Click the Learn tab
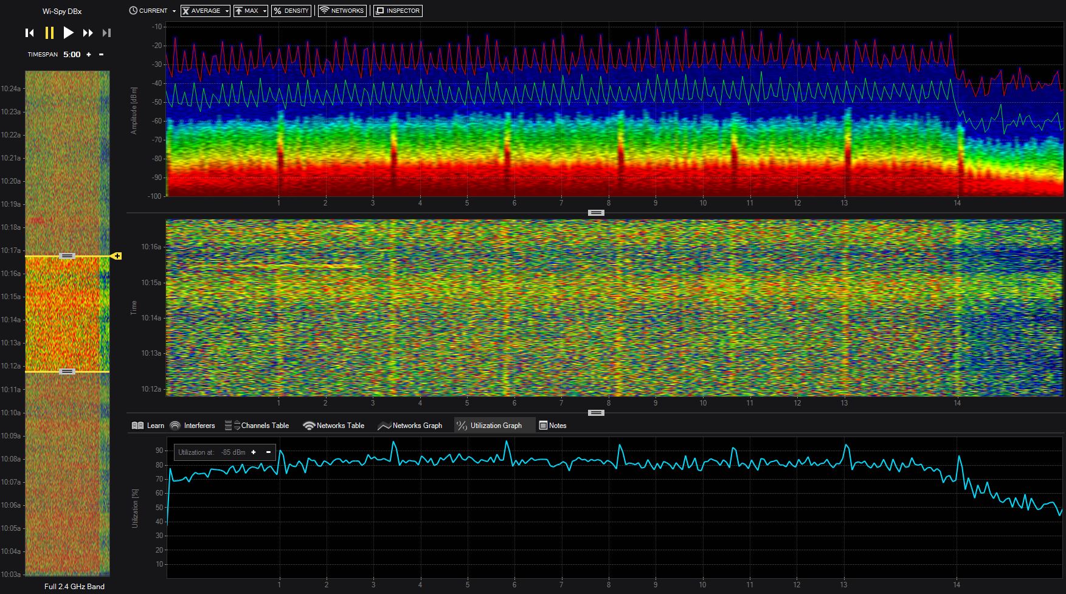This screenshot has height=594, width=1066. (148, 426)
